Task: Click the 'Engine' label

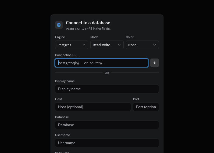Action: 60,37
